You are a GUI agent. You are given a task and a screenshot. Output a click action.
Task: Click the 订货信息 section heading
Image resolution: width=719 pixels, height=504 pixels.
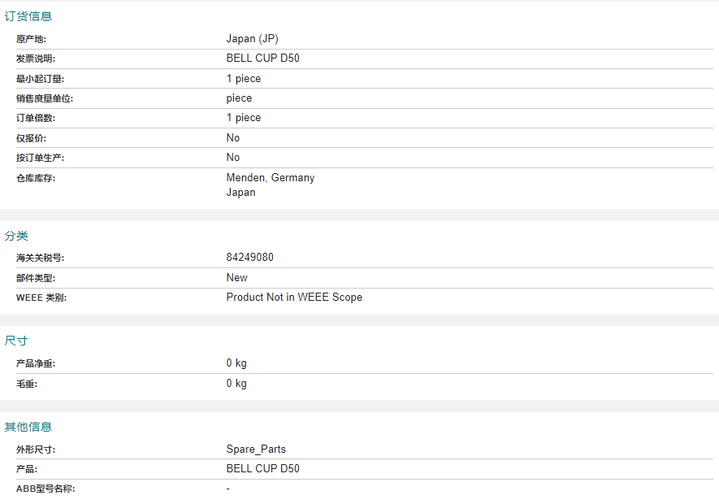28,16
